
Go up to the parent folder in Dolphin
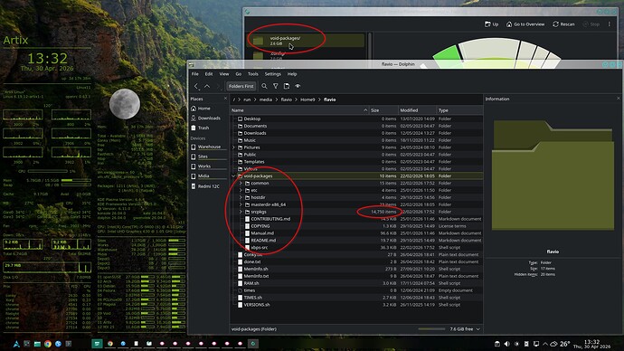207,86
